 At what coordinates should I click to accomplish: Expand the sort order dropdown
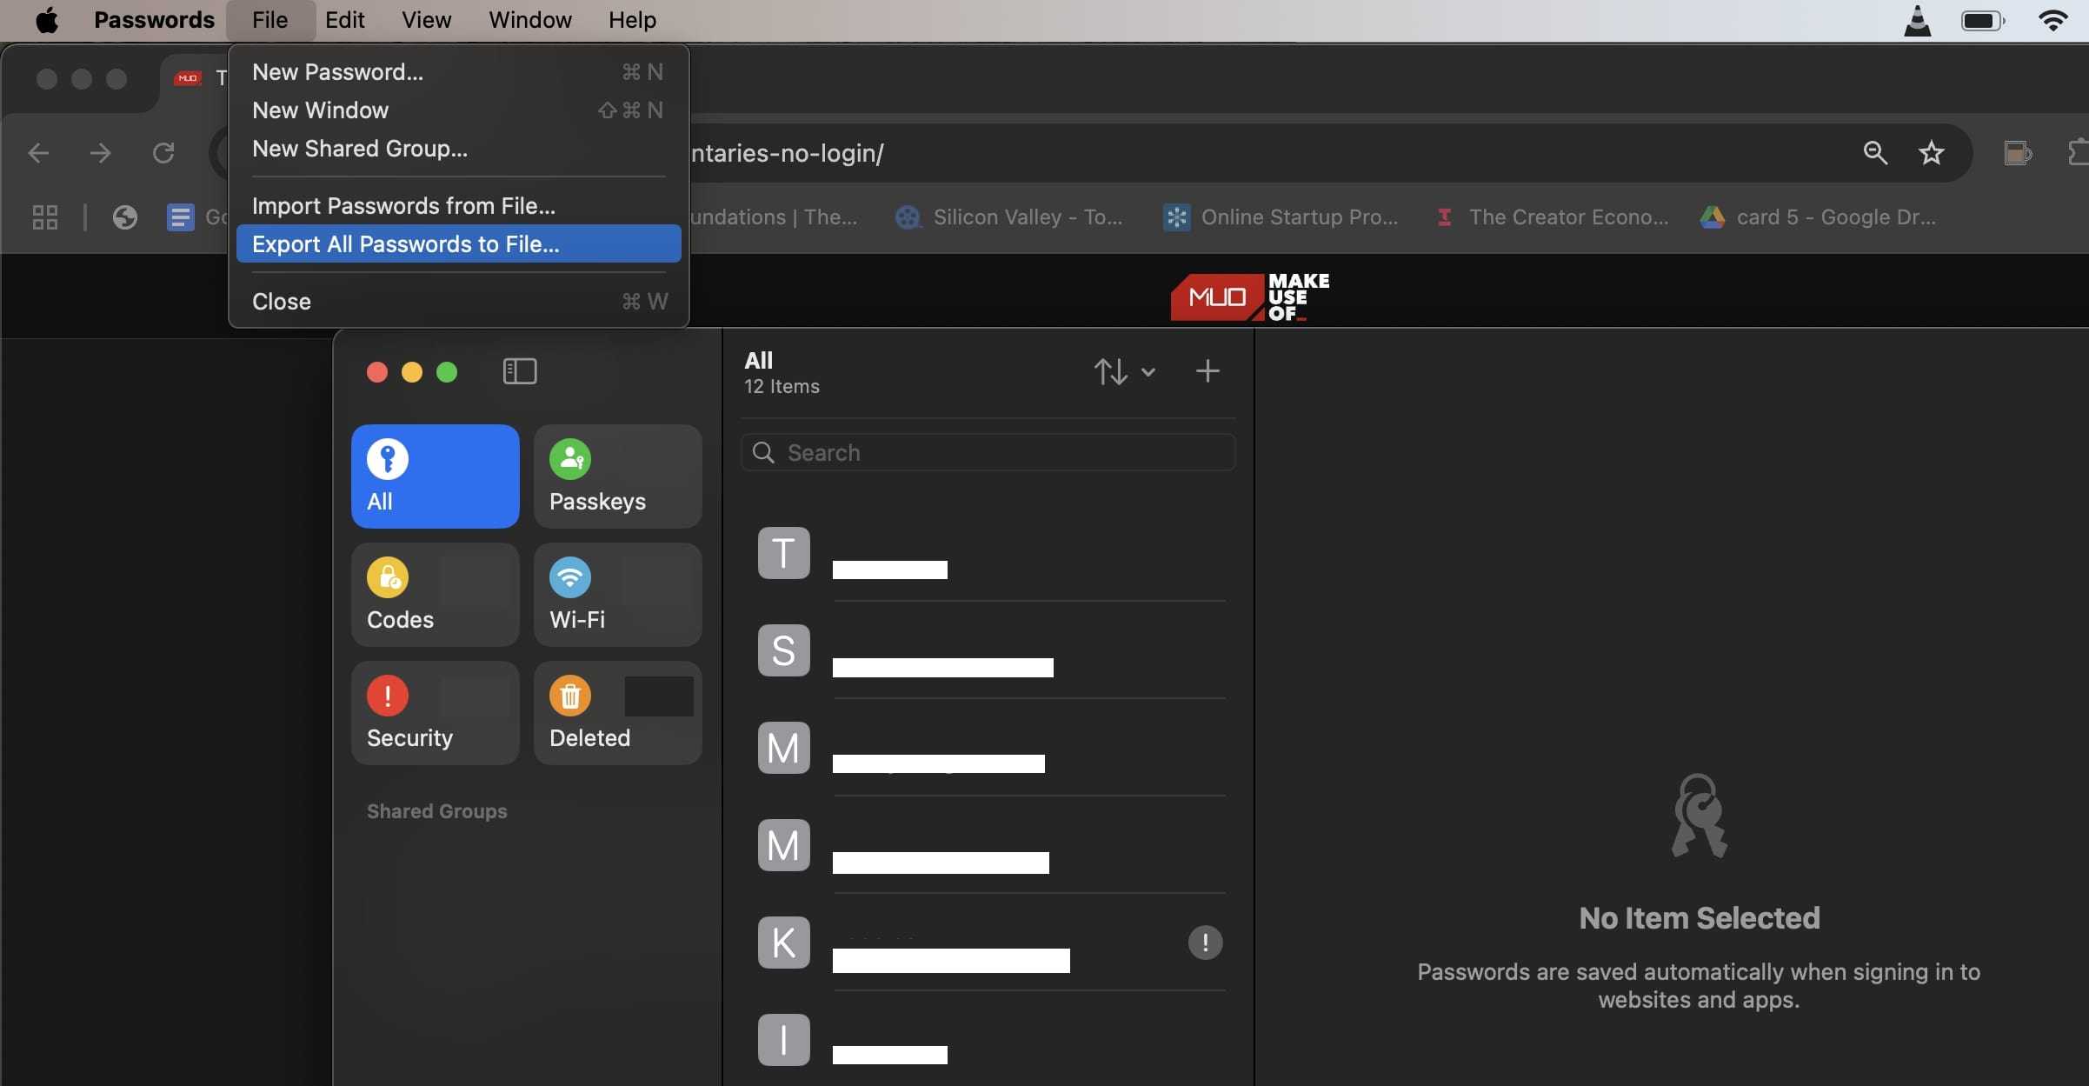[1124, 371]
